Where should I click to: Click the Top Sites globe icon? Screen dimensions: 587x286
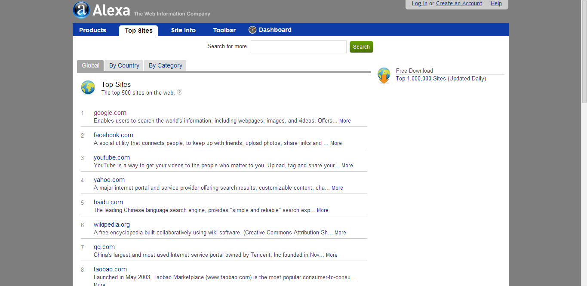tap(88, 87)
